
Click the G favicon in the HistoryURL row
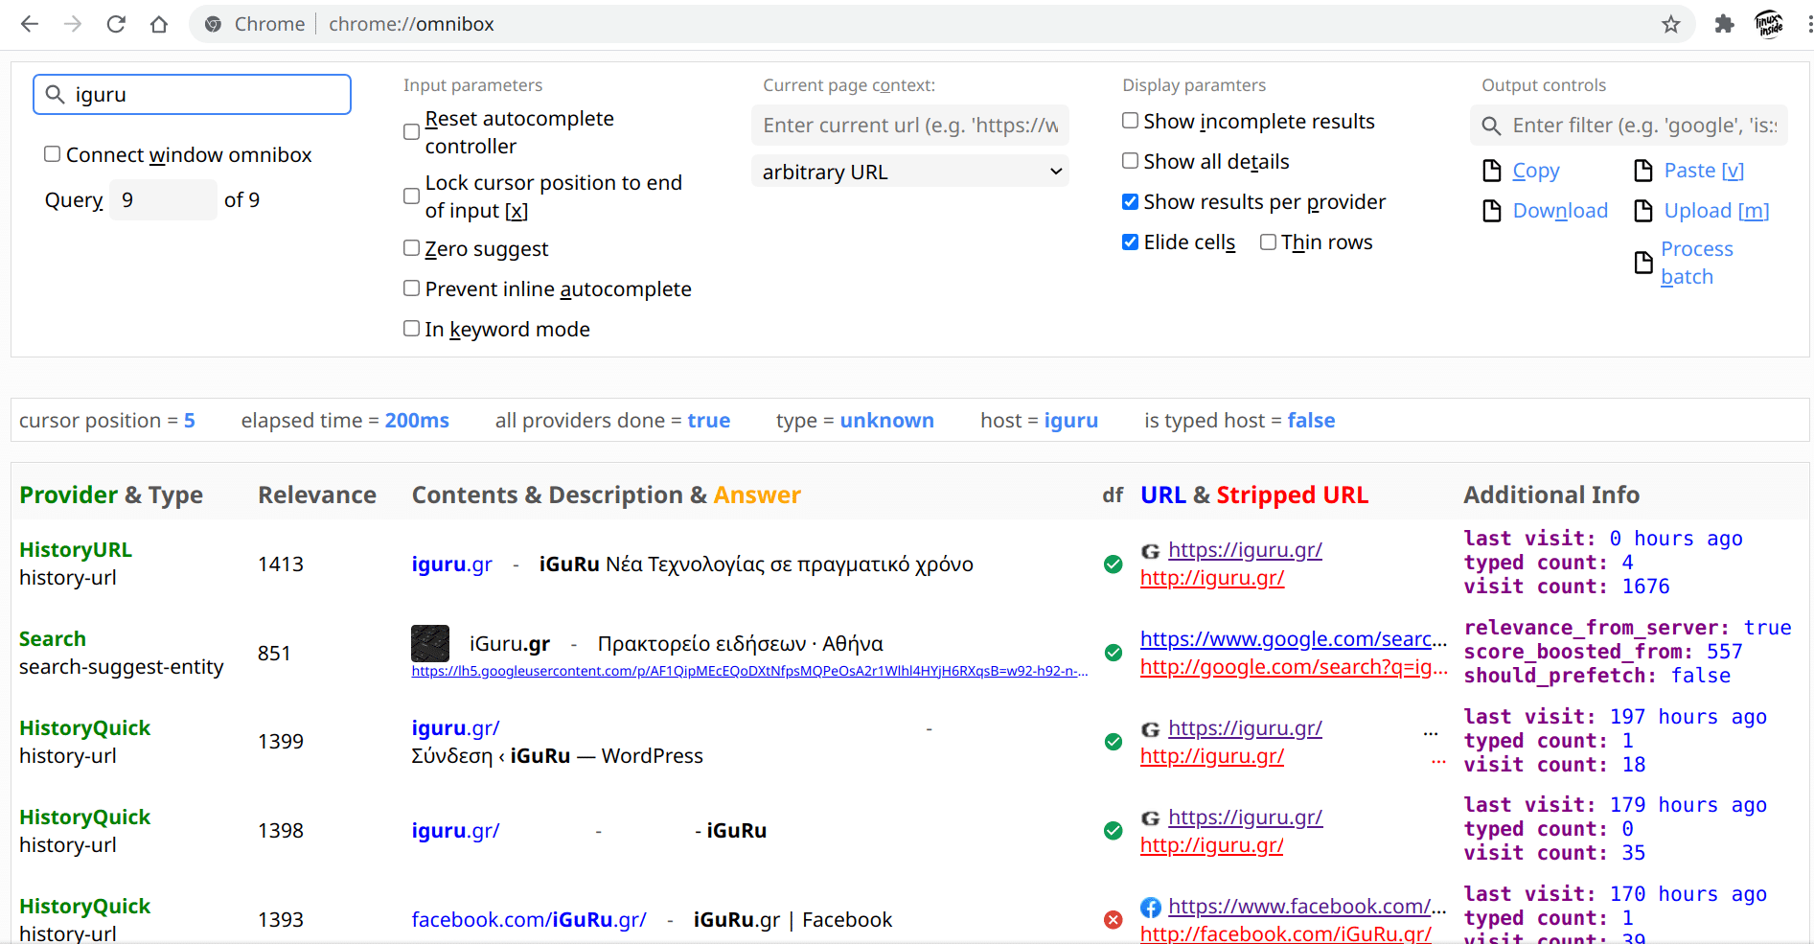click(x=1151, y=551)
